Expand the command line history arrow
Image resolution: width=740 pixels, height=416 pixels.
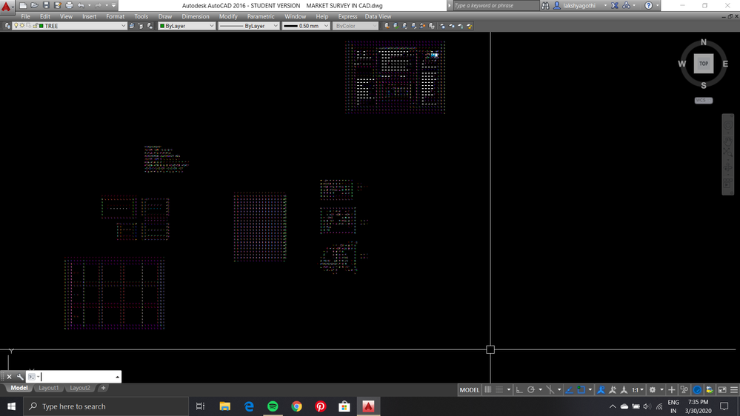pyautogui.click(x=117, y=376)
